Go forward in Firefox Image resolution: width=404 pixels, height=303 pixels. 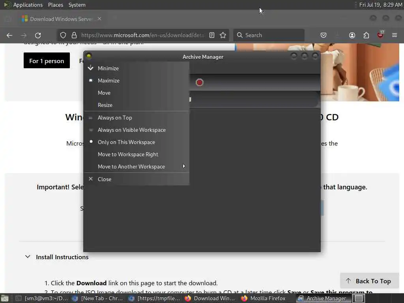[23, 35]
